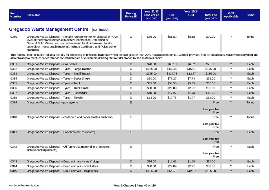Click the $8.18 GST value
The width and height of the screenshot is (269, 190).
[x=191, y=37]
